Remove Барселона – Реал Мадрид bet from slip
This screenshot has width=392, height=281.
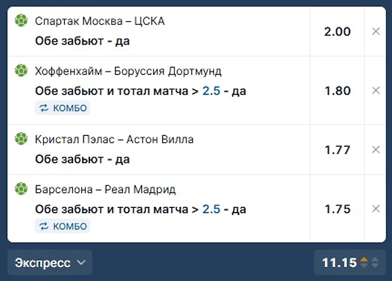click(376, 208)
